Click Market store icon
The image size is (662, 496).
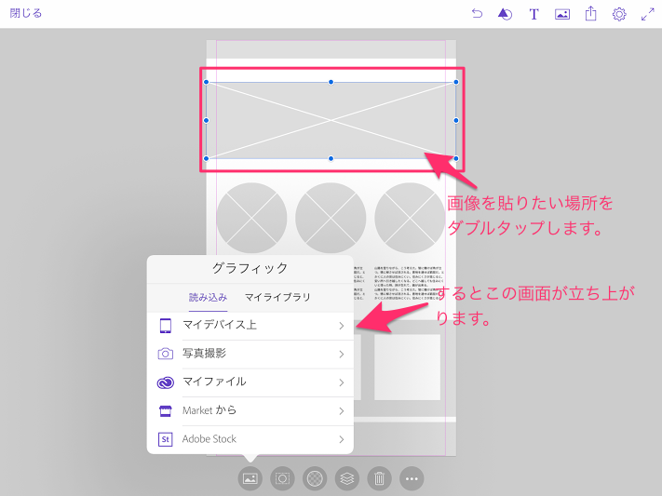(x=166, y=410)
